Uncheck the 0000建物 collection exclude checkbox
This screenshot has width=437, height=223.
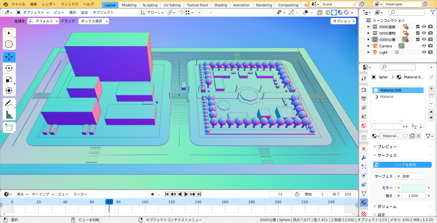coord(417,33)
